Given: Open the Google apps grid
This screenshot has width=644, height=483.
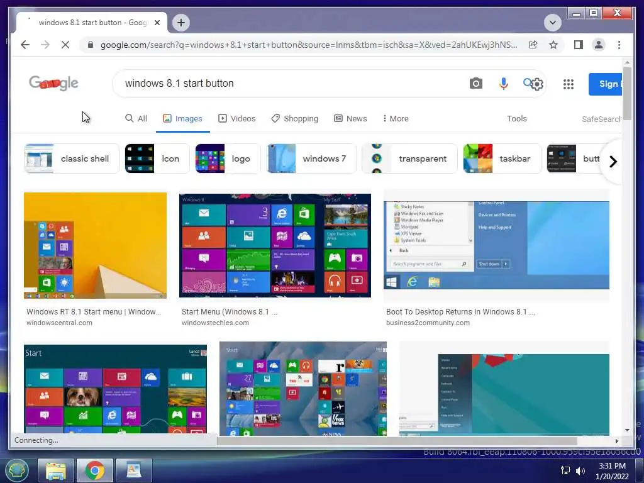Looking at the screenshot, I should (x=568, y=84).
